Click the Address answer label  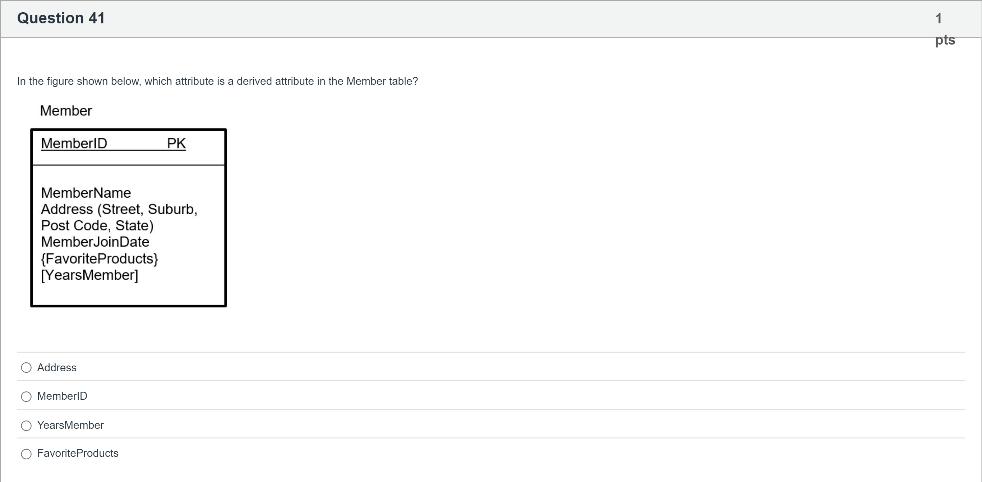57,368
